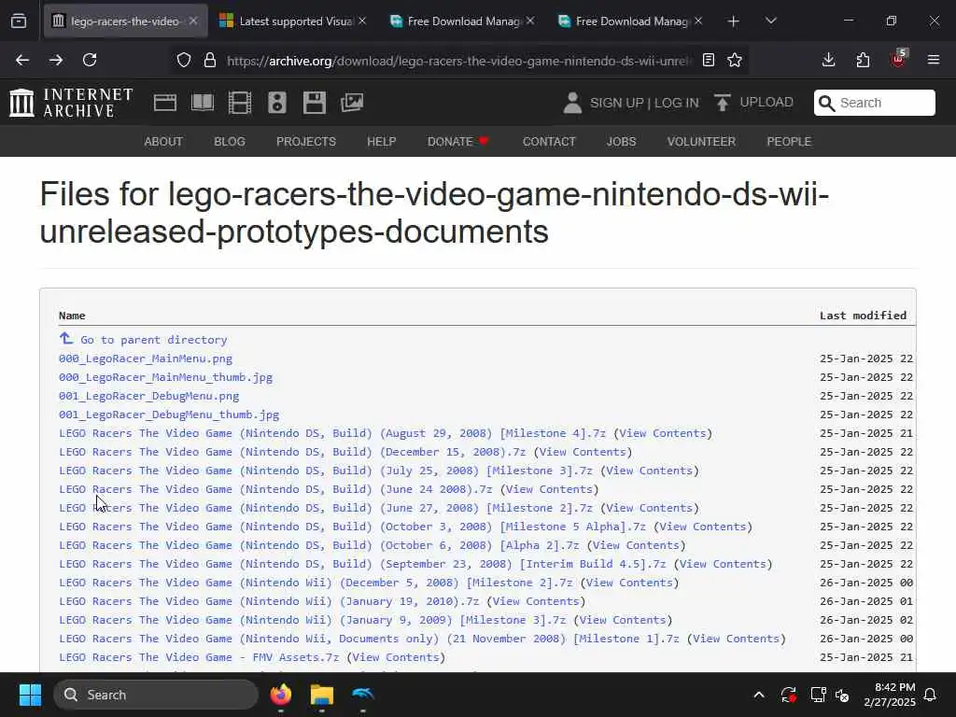The width and height of the screenshot is (956, 717).
Task: Expand the list all tabs dropdown
Action: coord(770,21)
